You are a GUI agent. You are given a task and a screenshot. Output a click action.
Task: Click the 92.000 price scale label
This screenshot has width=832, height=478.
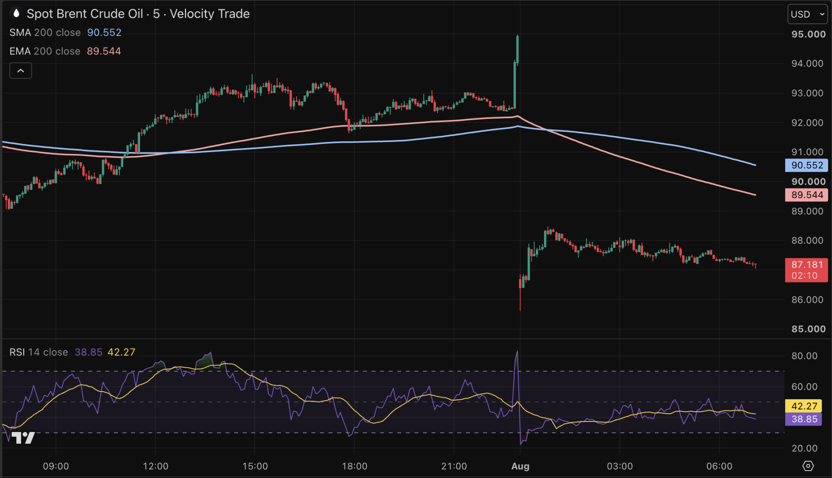tap(807, 123)
